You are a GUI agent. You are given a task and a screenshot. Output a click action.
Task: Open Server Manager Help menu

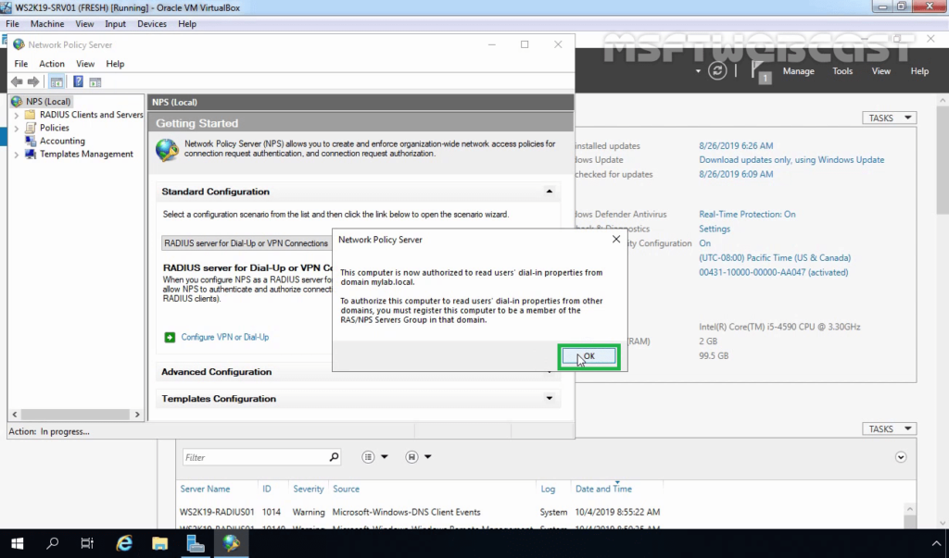(919, 71)
